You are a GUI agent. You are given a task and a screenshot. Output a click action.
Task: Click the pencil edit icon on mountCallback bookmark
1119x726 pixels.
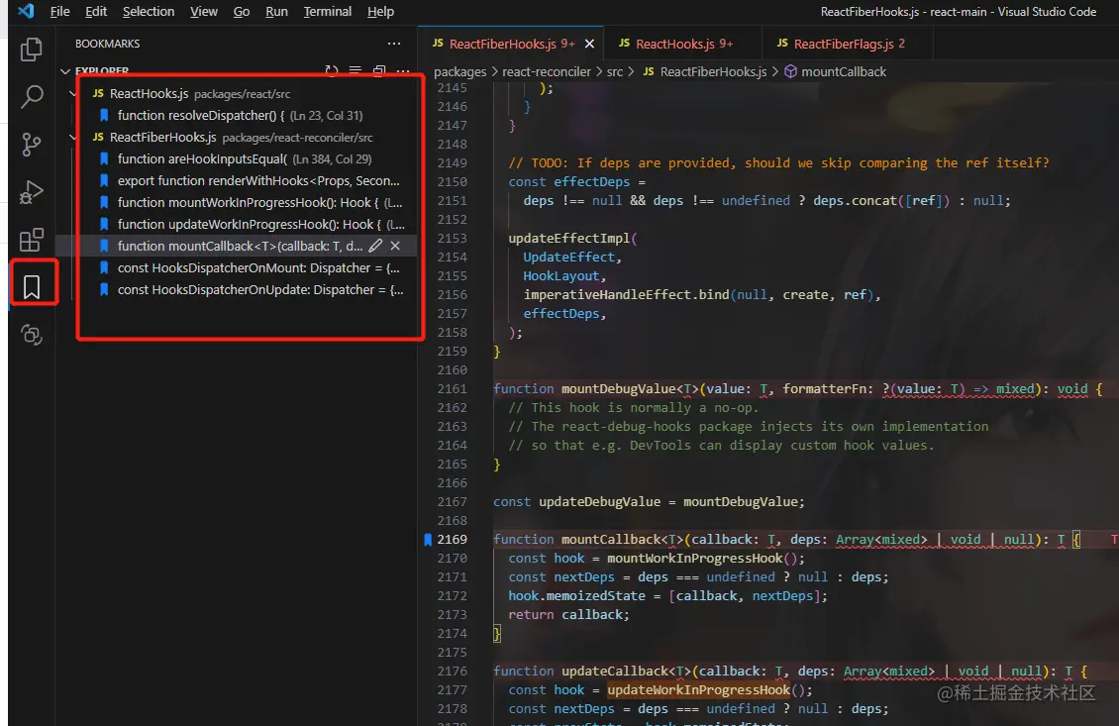(x=375, y=246)
